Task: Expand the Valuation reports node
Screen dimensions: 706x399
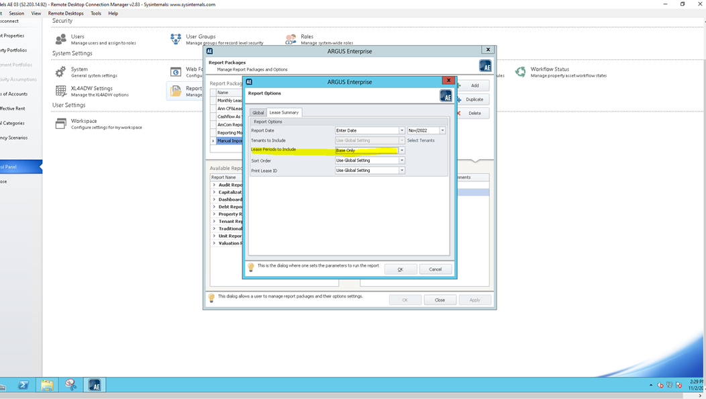Action: 214,243
